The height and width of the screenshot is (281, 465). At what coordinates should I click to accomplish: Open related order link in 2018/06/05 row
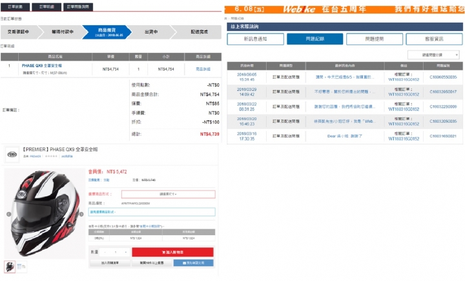[404, 79]
